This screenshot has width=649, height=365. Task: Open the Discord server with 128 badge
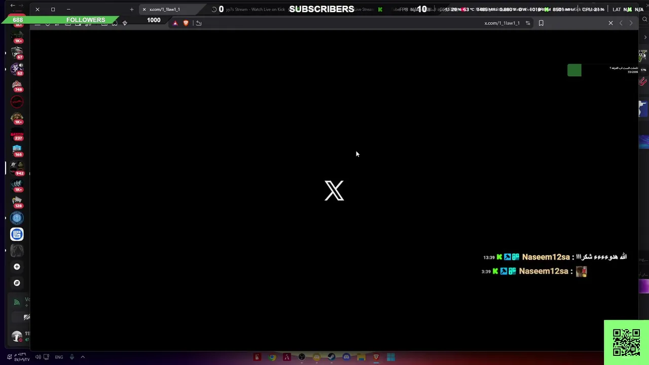point(17,202)
